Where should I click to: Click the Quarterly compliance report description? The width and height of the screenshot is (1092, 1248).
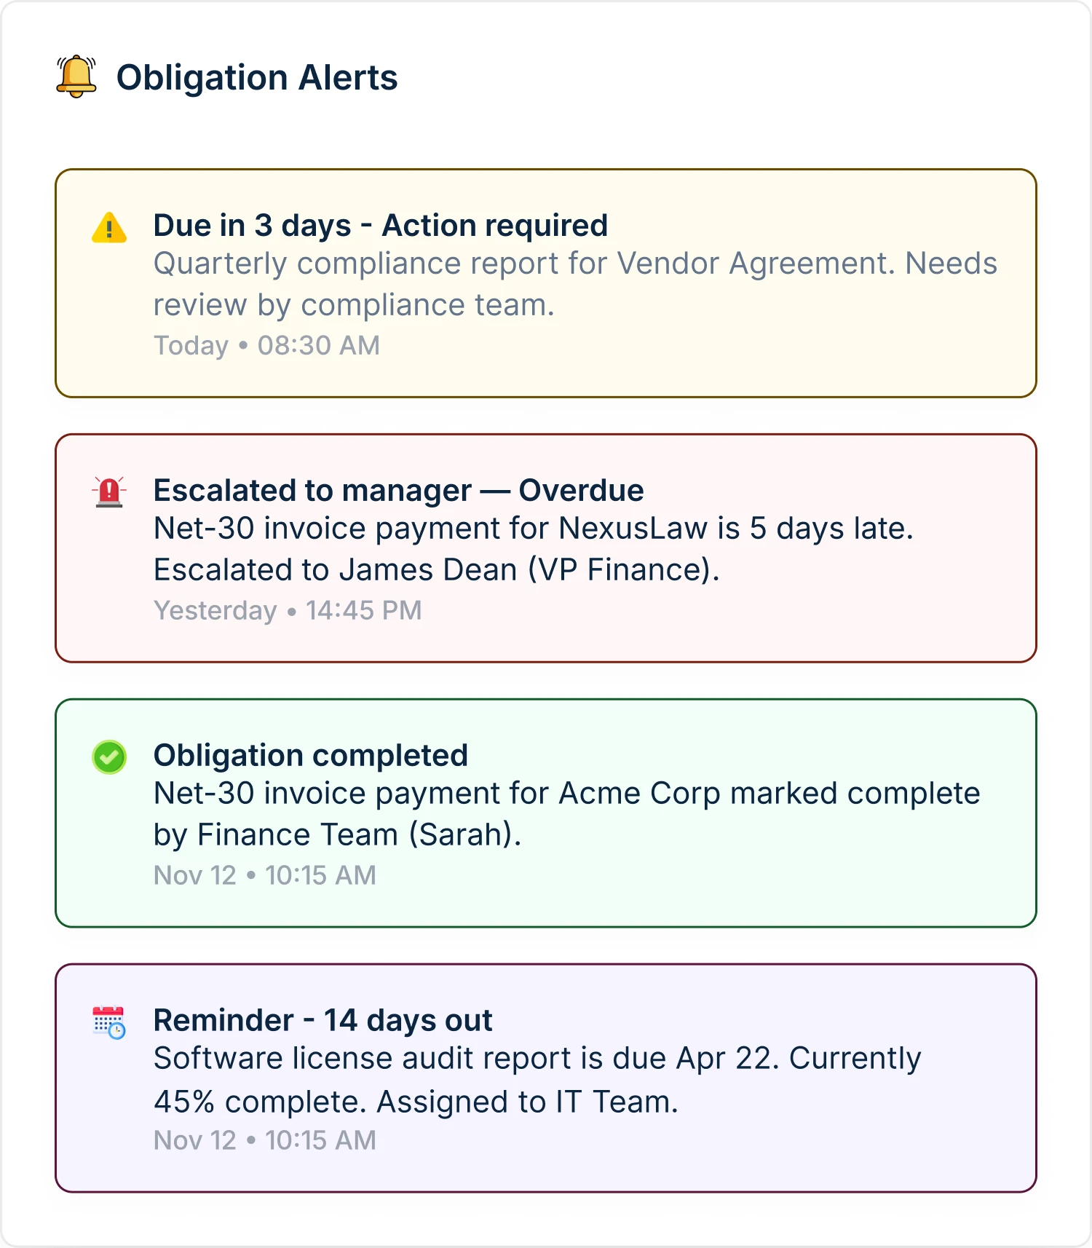pyautogui.click(x=575, y=284)
